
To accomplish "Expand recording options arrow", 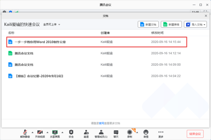I will pyautogui.click(x=137, y=133).
